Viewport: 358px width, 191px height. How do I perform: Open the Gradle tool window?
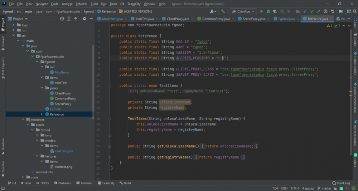[355, 39]
